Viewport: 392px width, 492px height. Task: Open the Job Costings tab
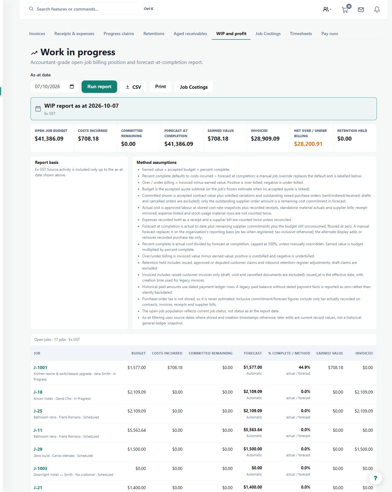click(268, 34)
